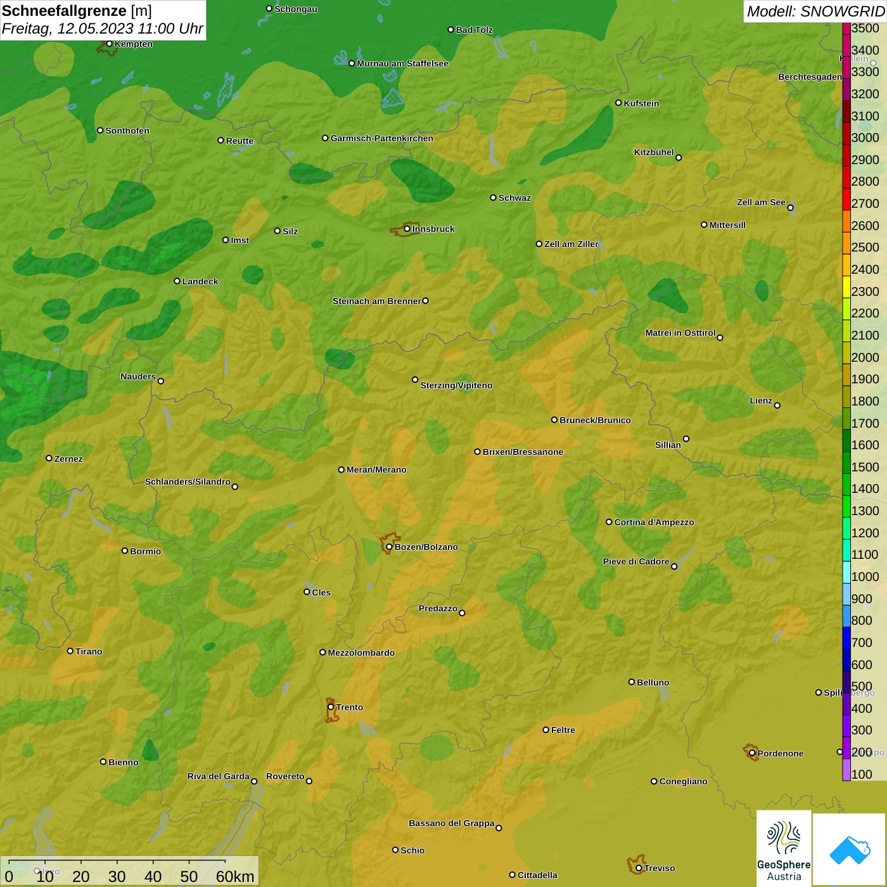
Task: Click the Sillian label
Action: click(x=668, y=445)
